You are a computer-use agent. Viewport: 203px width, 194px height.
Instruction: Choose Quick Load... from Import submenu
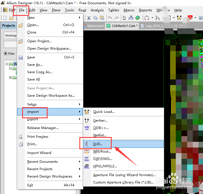tap(123, 112)
